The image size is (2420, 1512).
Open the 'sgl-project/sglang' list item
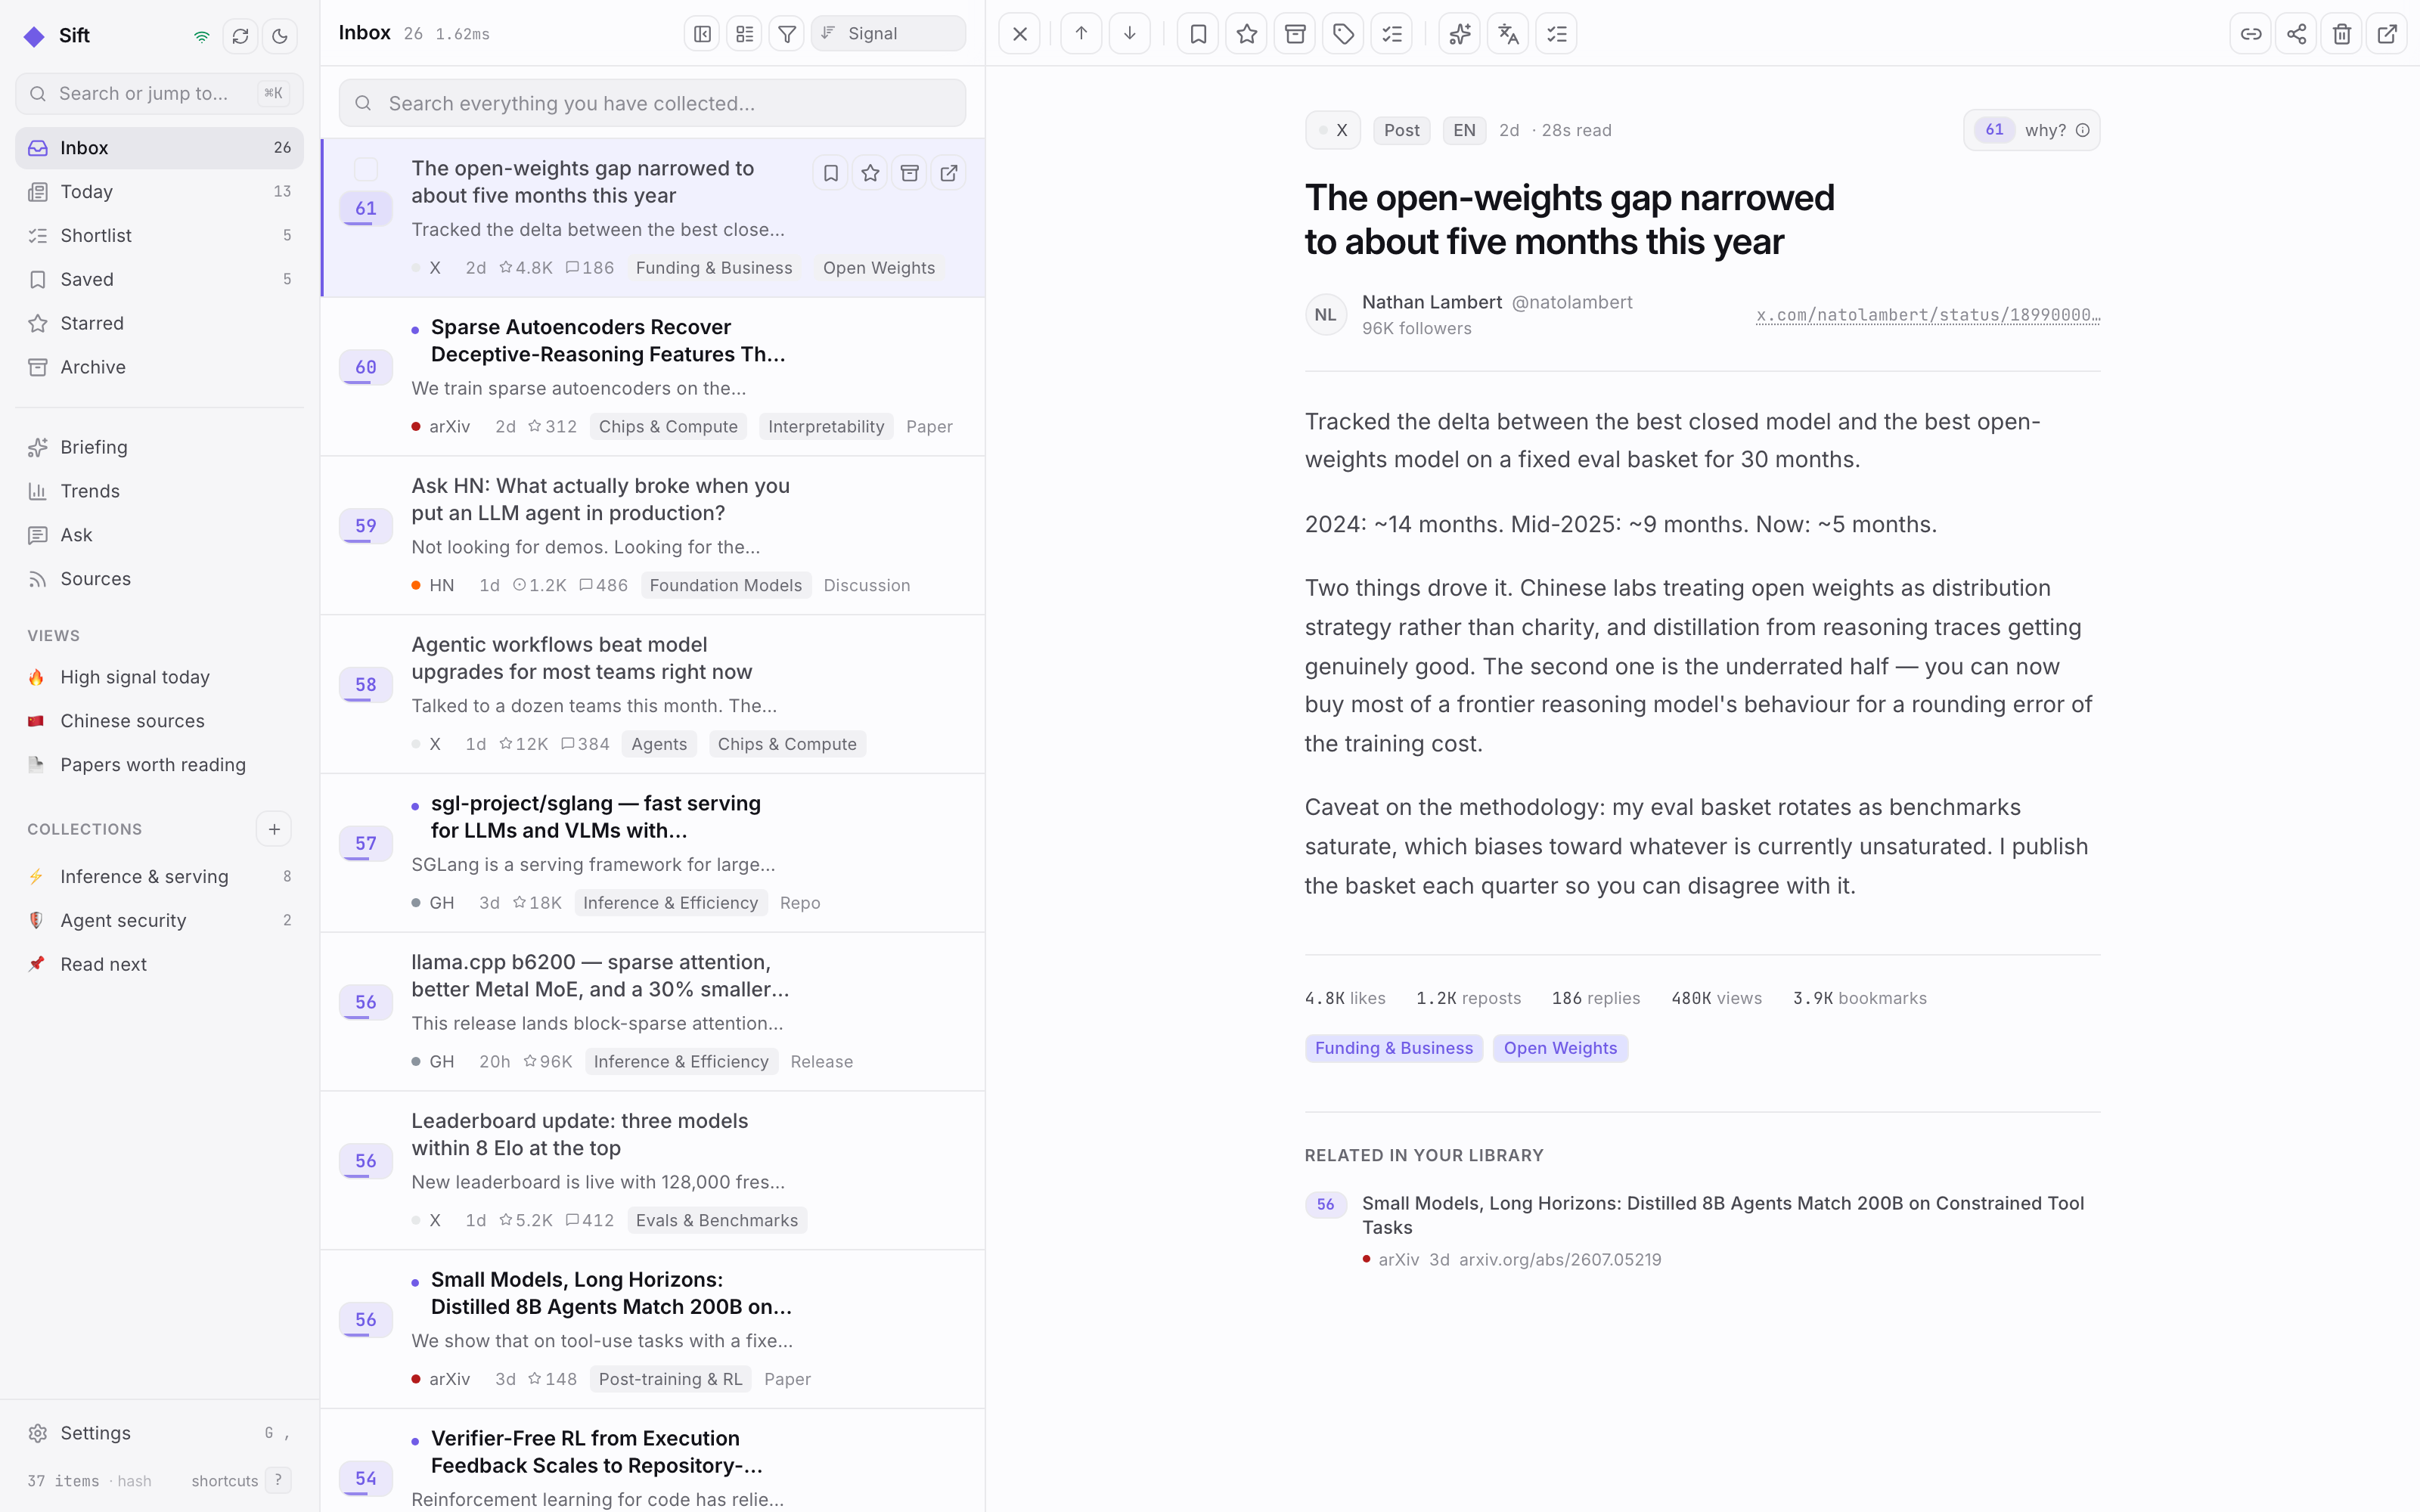pos(652,854)
